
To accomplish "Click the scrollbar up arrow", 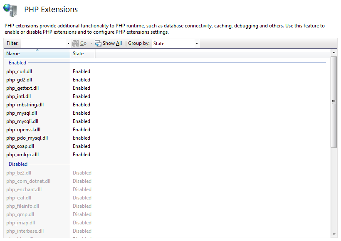I will 334,52.
